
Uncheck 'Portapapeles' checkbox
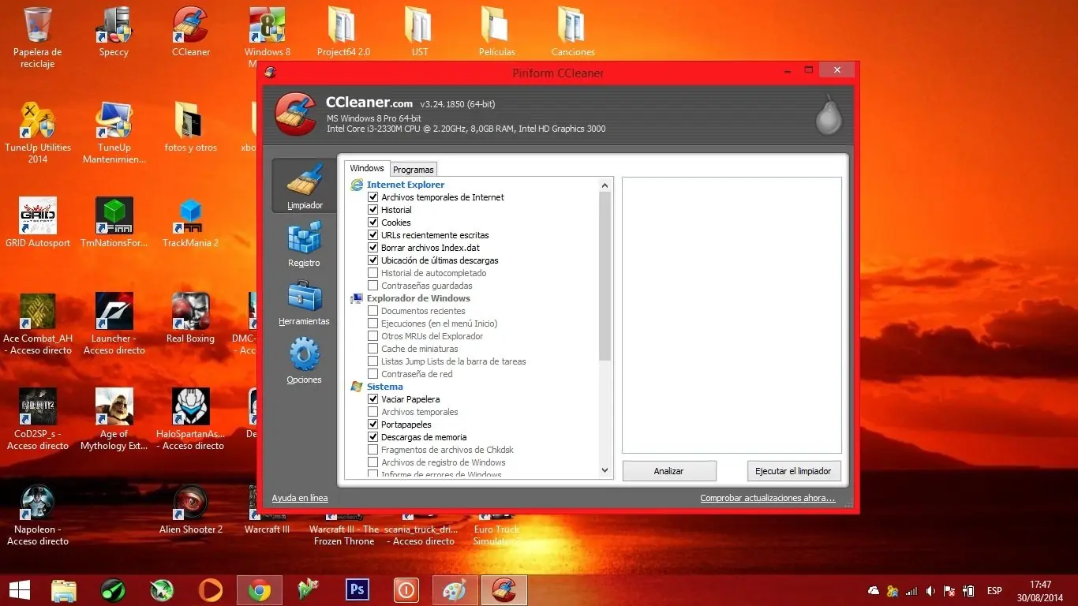click(x=373, y=425)
